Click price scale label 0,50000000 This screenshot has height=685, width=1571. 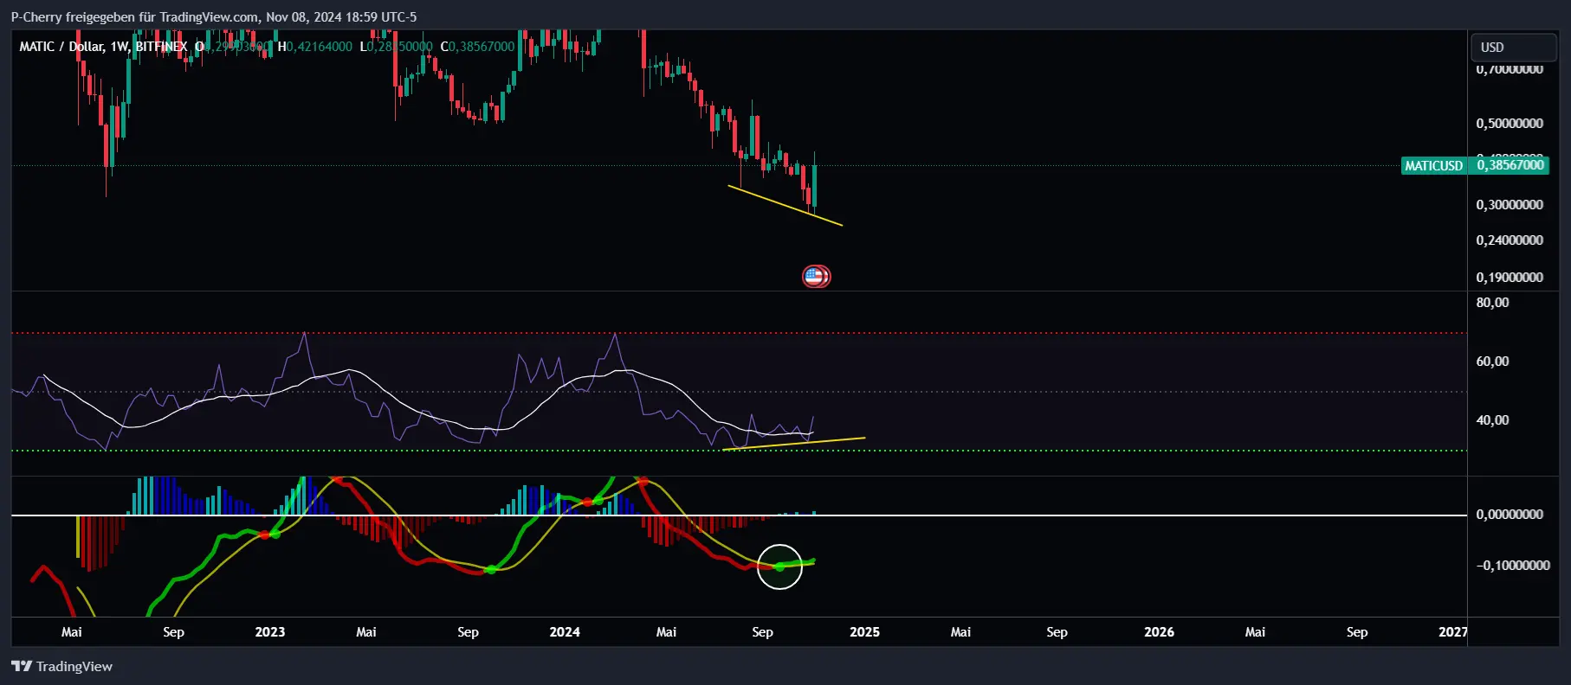[1510, 124]
